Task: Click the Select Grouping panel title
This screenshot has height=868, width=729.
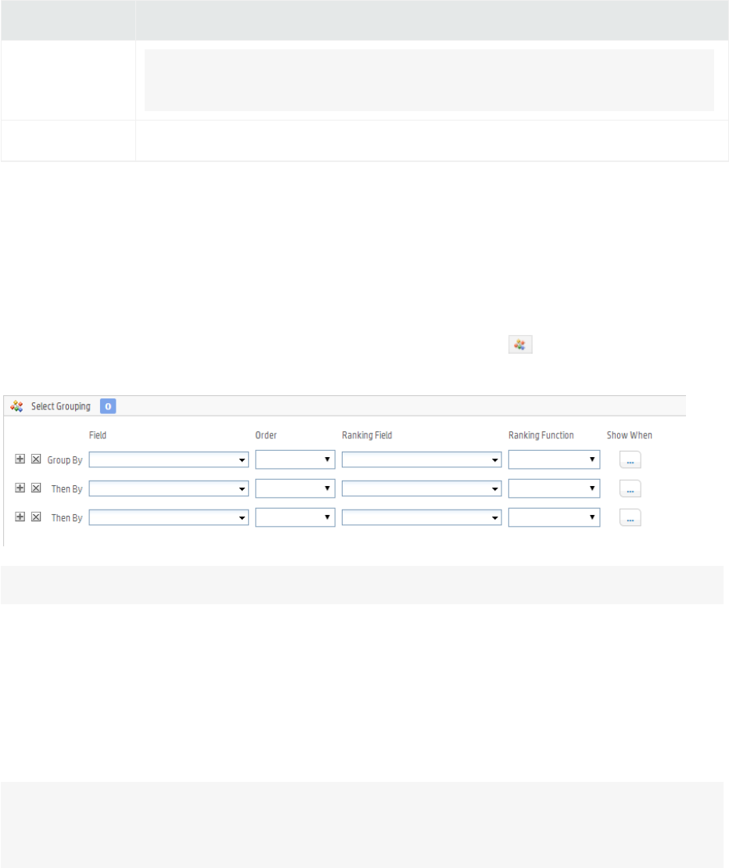Action: 61,406
